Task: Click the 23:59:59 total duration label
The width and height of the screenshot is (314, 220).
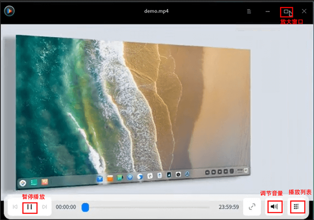Action: click(x=229, y=207)
